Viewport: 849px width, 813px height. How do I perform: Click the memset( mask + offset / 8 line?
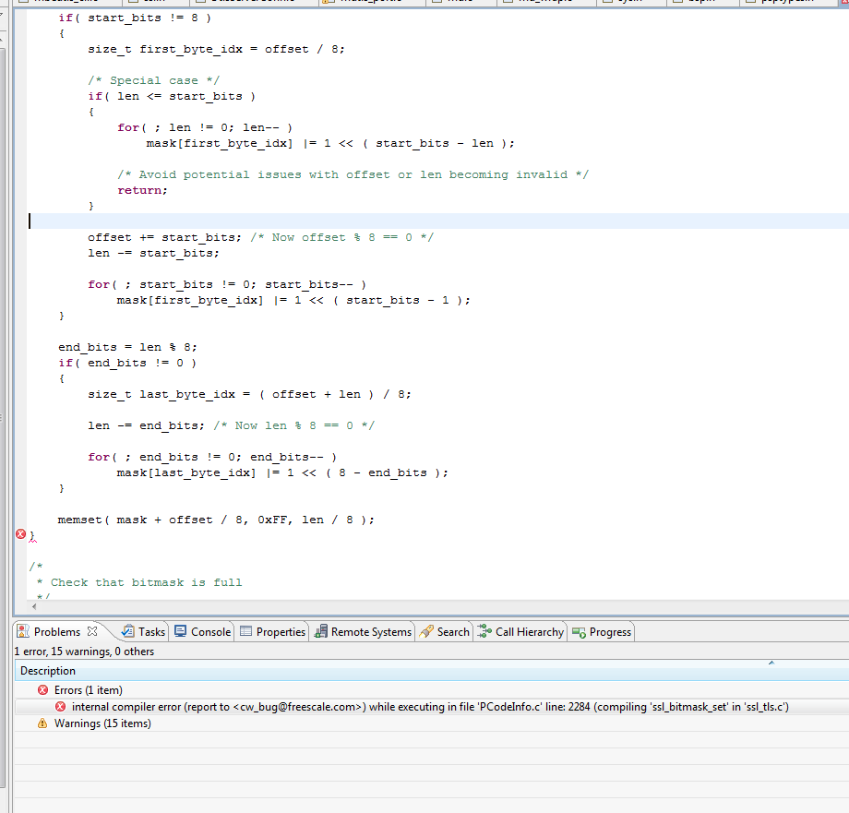(216, 520)
